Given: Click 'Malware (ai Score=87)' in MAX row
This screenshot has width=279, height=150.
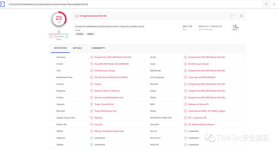Looking at the screenshot, I should (x=198, y=104).
